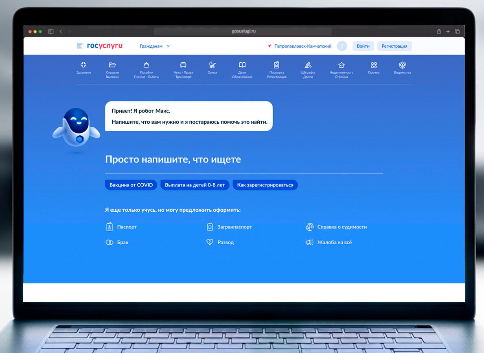Click the Загранпаспорт icon
Screen dimensions: 484x353
click(210, 227)
